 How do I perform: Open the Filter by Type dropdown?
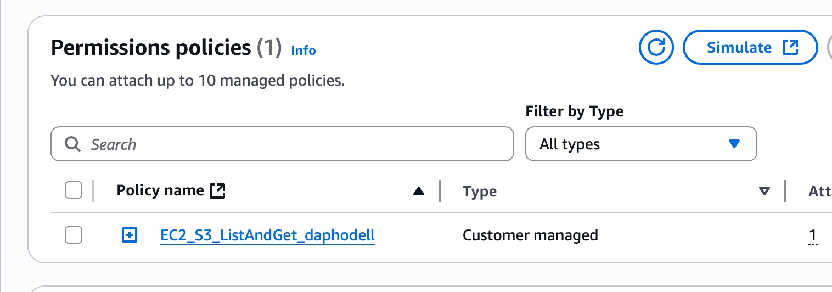(x=641, y=144)
